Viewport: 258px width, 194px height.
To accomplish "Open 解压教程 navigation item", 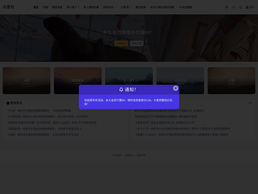I will click(x=141, y=7).
